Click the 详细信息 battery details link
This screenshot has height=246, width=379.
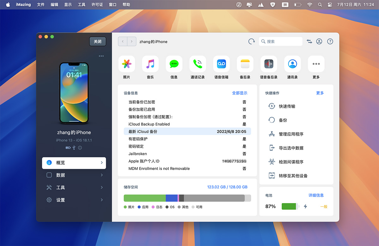316,195
